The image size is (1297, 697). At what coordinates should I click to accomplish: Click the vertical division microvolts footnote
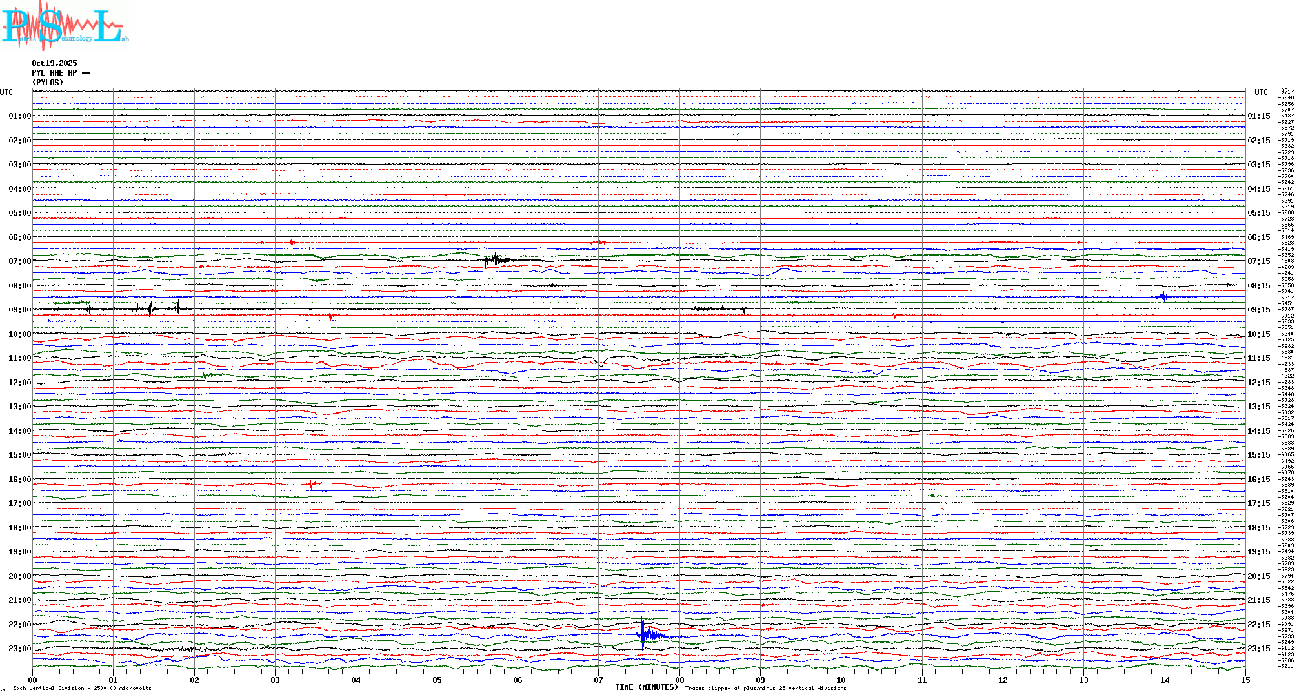pyautogui.click(x=82, y=688)
